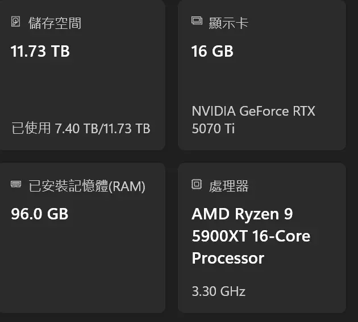Click the processor chip icon
The height and width of the screenshot is (322, 358).
pos(197,184)
